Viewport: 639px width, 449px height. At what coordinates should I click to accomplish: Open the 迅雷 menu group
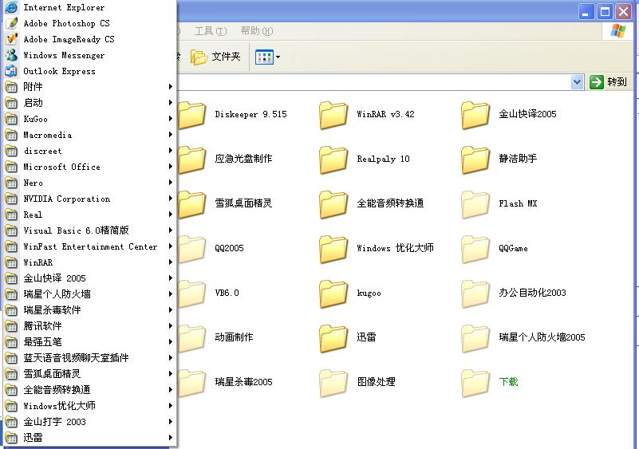point(89,437)
